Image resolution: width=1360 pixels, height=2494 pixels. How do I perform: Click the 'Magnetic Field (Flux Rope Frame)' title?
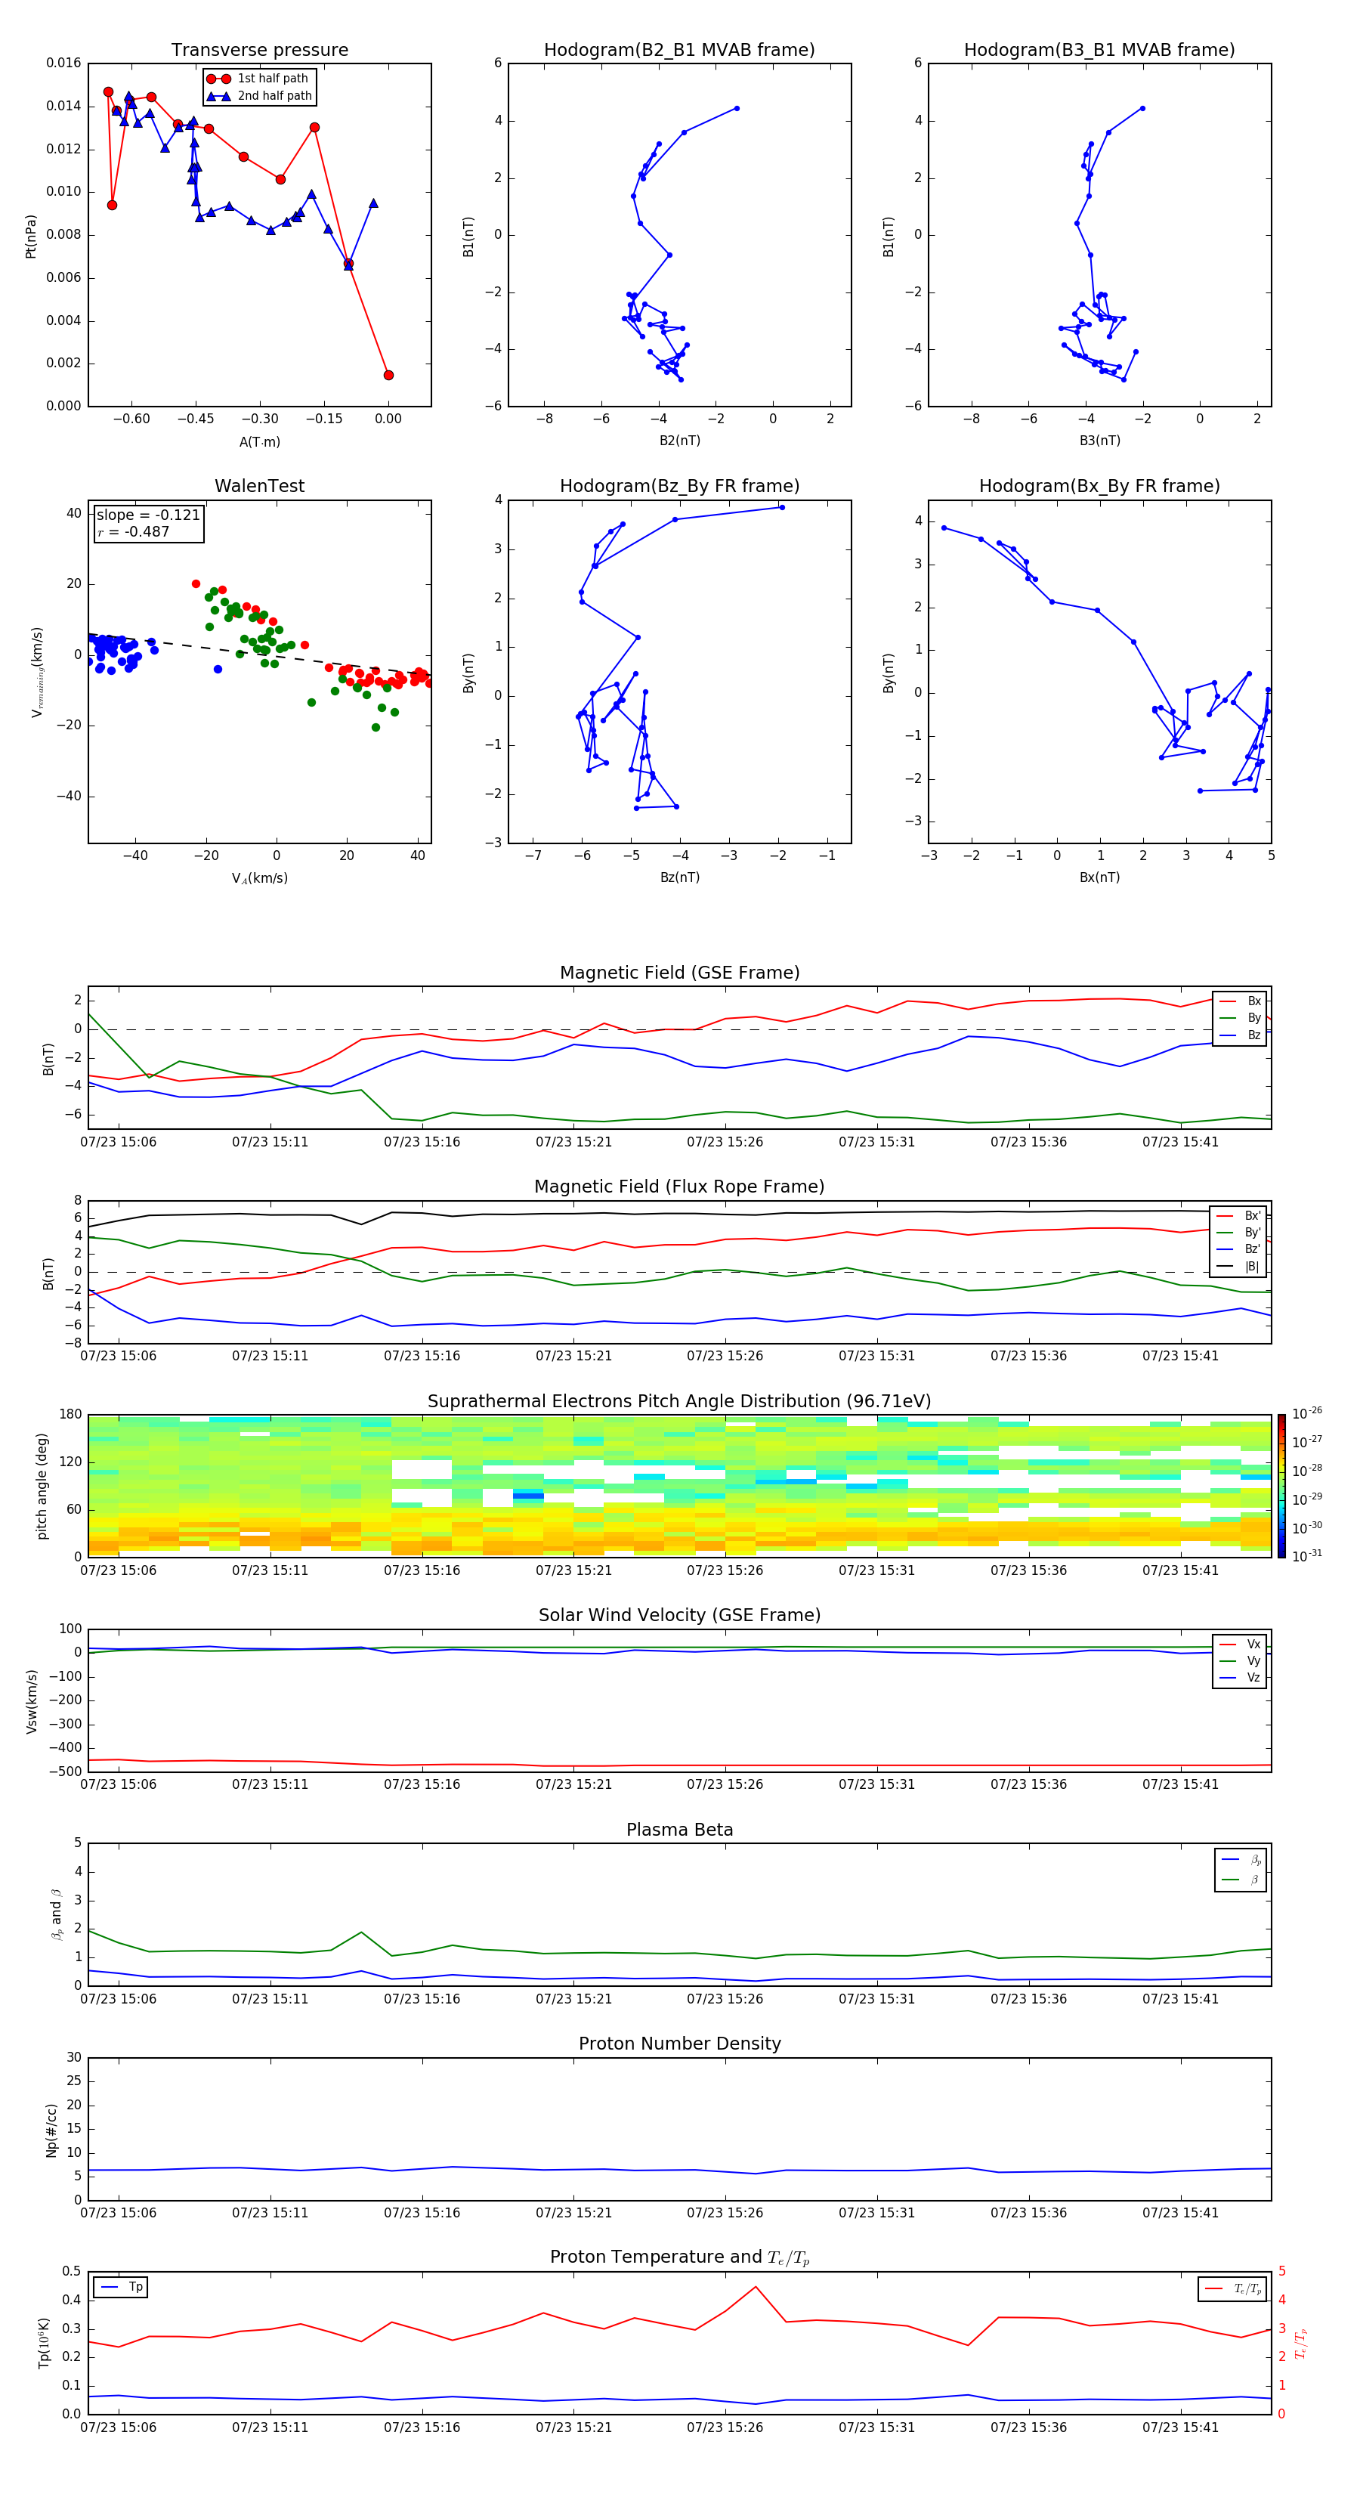(x=679, y=1187)
